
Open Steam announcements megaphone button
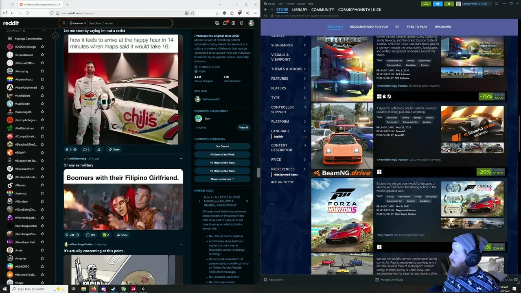438,4
